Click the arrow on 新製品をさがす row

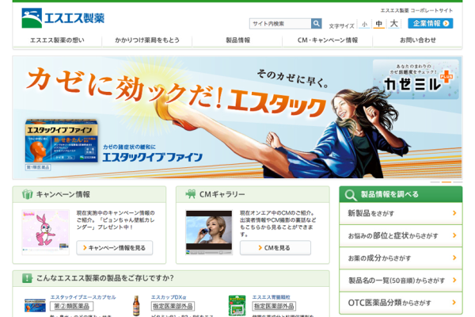click(454, 213)
